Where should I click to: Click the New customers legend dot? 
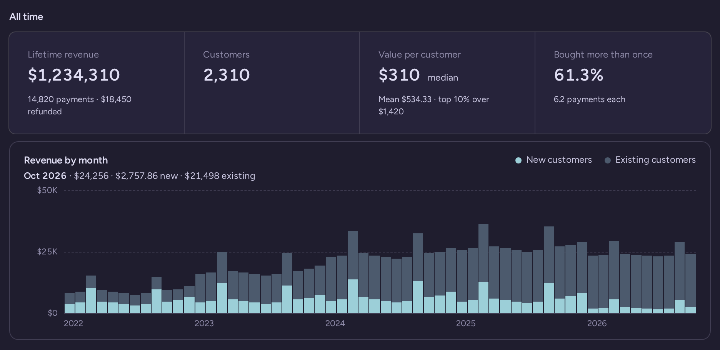coord(518,160)
